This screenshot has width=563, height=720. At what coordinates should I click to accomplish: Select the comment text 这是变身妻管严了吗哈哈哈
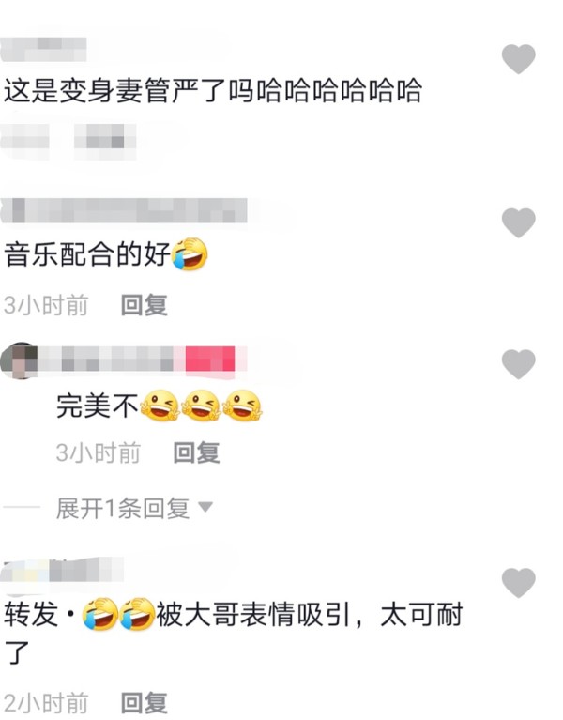pyautogui.click(x=213, y=90)
